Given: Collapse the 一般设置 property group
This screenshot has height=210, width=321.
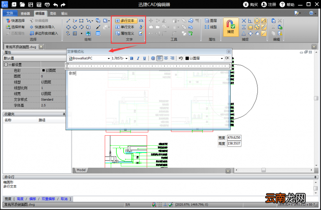Looking at the screenshot, I should coord(6,65).
